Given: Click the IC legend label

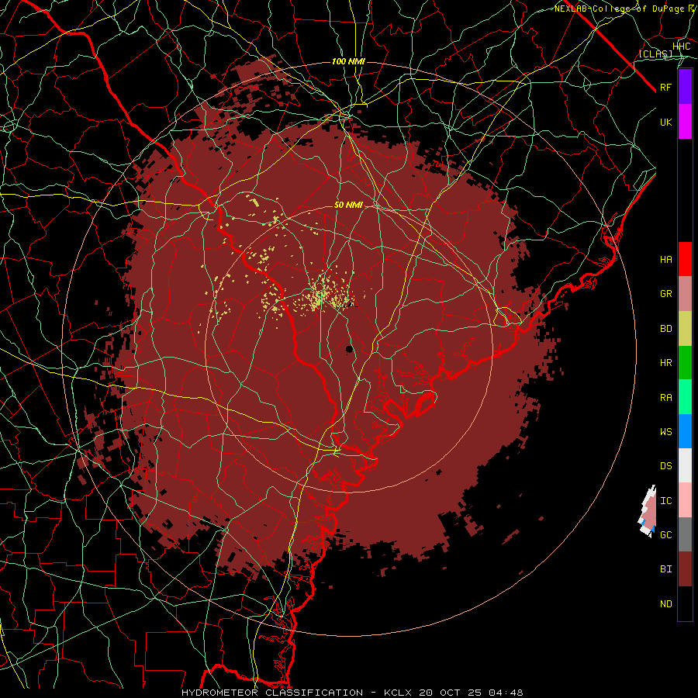Looking at the screenshot, I should [665, 501].
